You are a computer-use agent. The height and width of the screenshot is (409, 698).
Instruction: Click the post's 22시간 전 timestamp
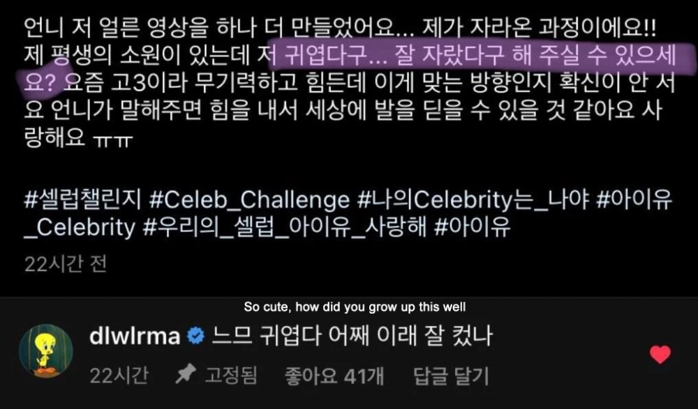point(66,265)
